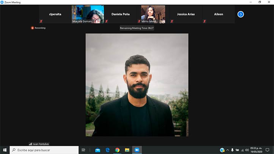Click the Daniela Peña participant tile
Screen dimensions: 274x154
[120, 14]
